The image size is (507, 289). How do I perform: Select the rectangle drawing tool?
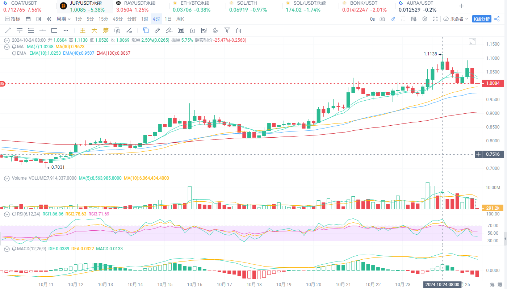click(x=54, y=30)
